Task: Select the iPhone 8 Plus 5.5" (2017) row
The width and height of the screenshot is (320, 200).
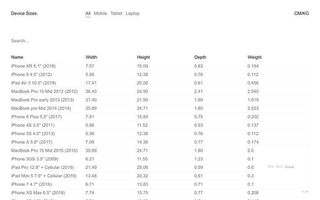Action: [x=160, y=116]
